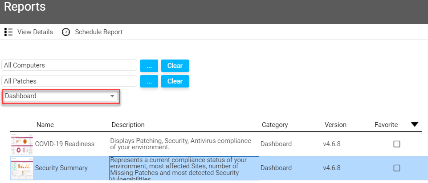
Task: Open the sort triangle icon beside Favorite
Action: (x=414, y=124)
